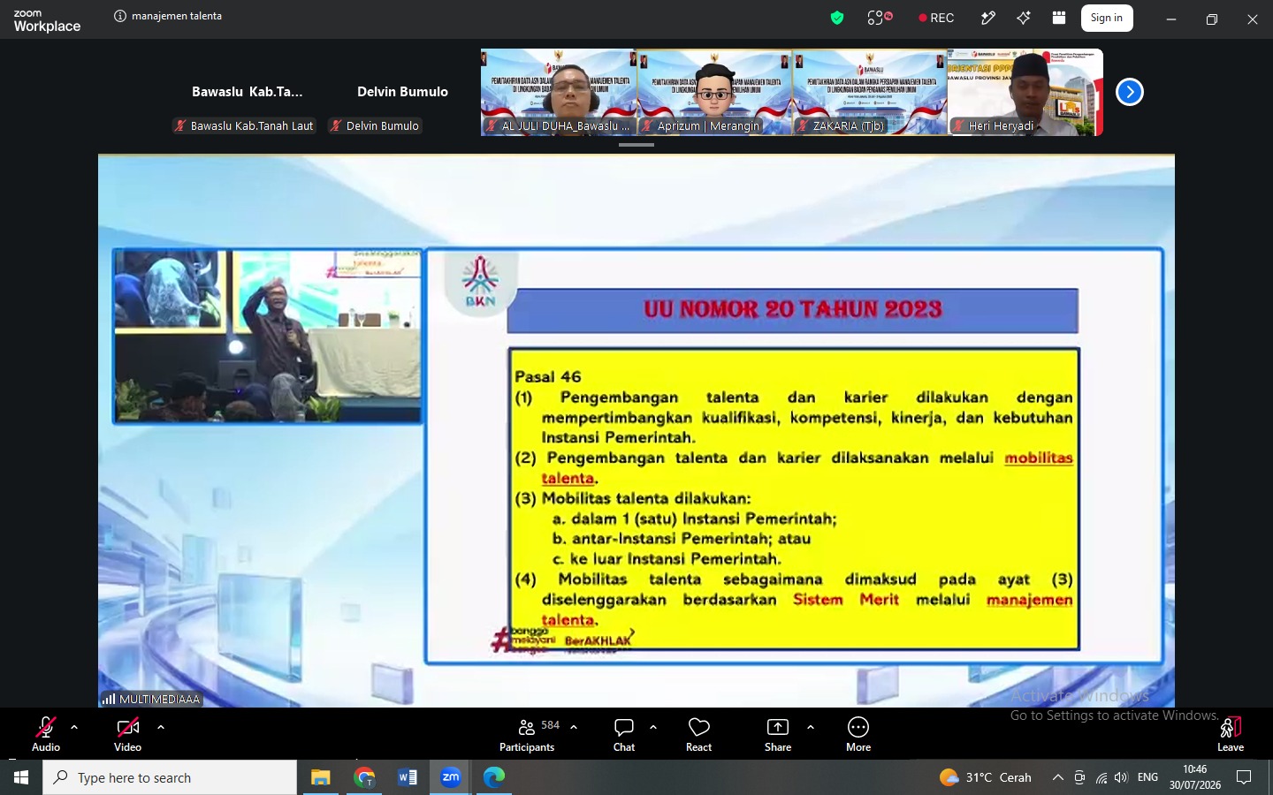Select ZAKARIA (Tjb) video thumbnail

pyautogui.click(x=870, y=92)
